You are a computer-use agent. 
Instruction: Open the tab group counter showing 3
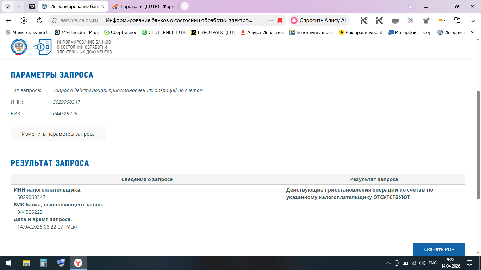(8, 6)
